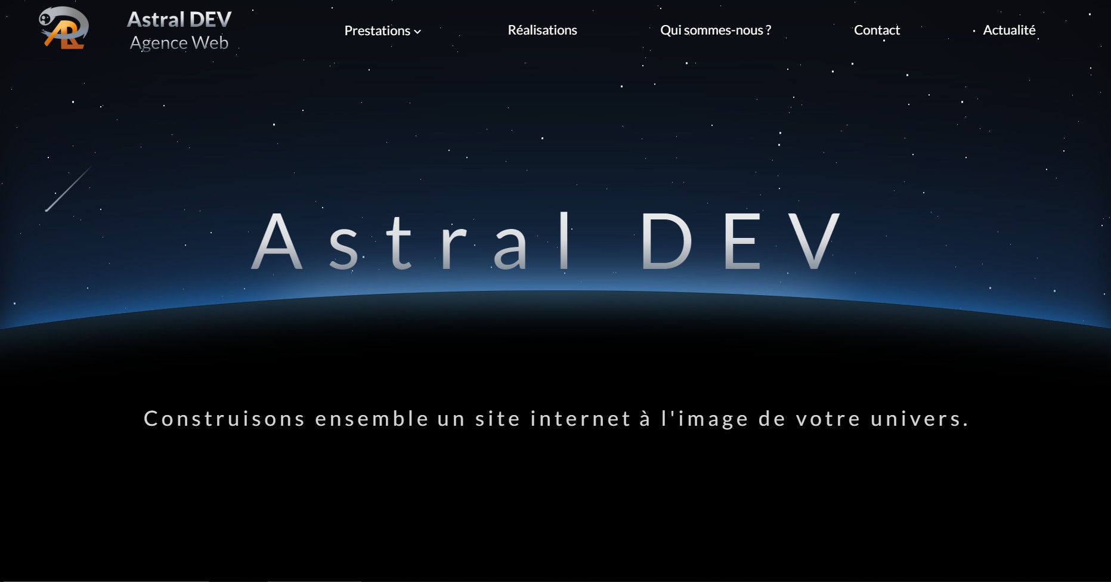The width and height of the screenshot is (1111, 582).
Task: Click the Astral DEV chameleon logo
Action: coord(64,27)
